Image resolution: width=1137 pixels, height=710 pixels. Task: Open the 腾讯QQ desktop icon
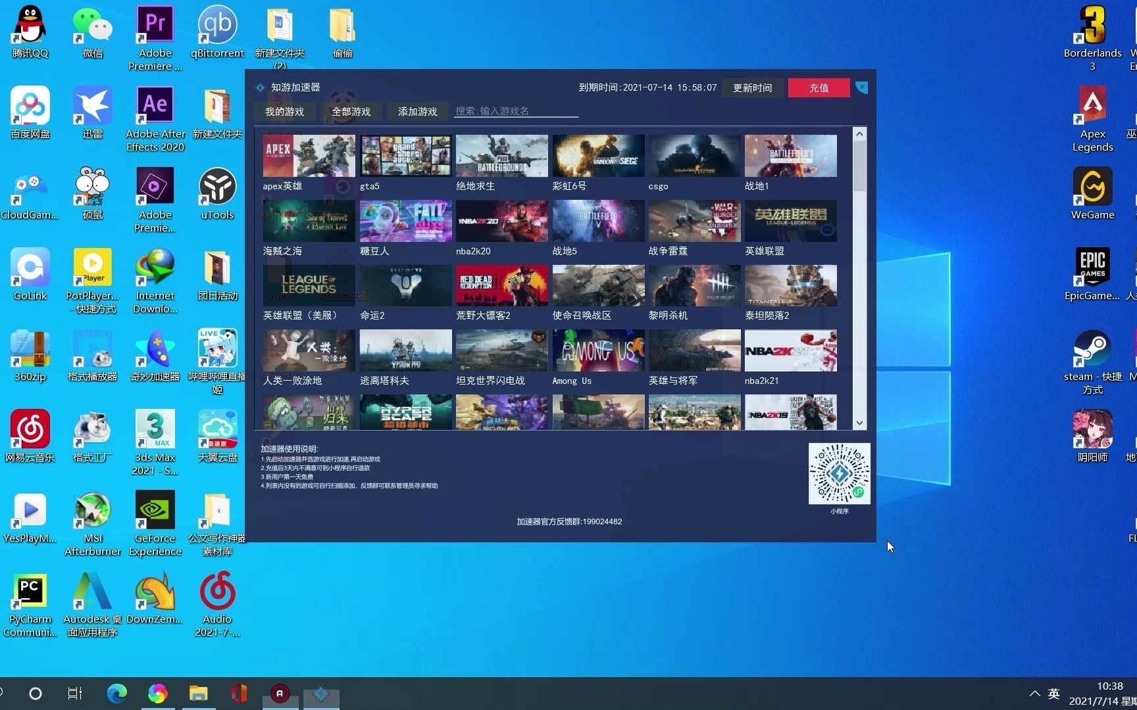30,32
